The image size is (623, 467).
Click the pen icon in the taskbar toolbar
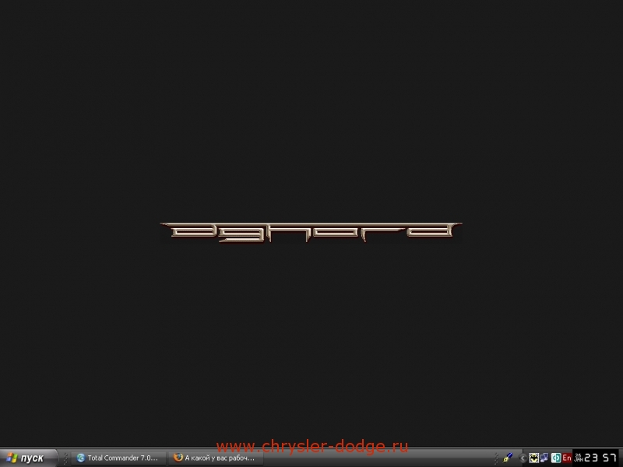pyautogui.click(x=508, y=458)
